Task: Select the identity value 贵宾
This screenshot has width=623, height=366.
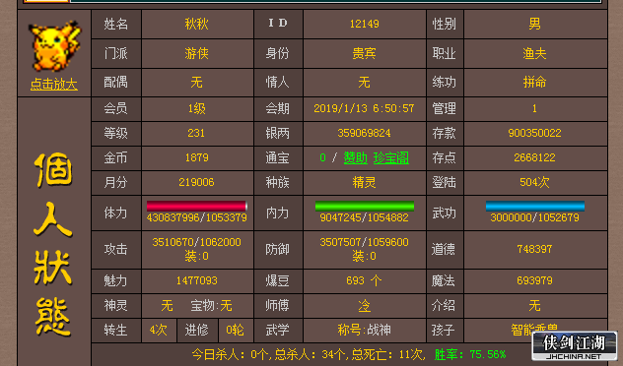Action: click(365, 53)
